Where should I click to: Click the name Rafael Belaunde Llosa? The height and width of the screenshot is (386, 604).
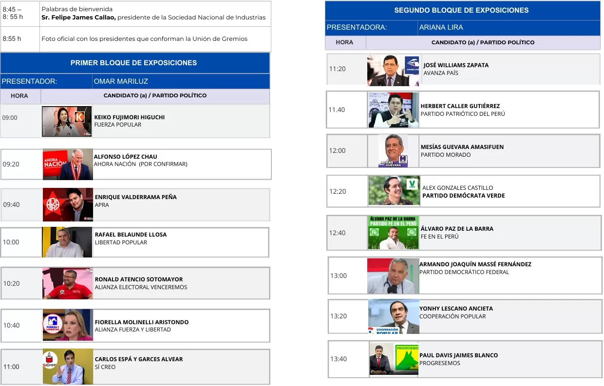point(131,235)
